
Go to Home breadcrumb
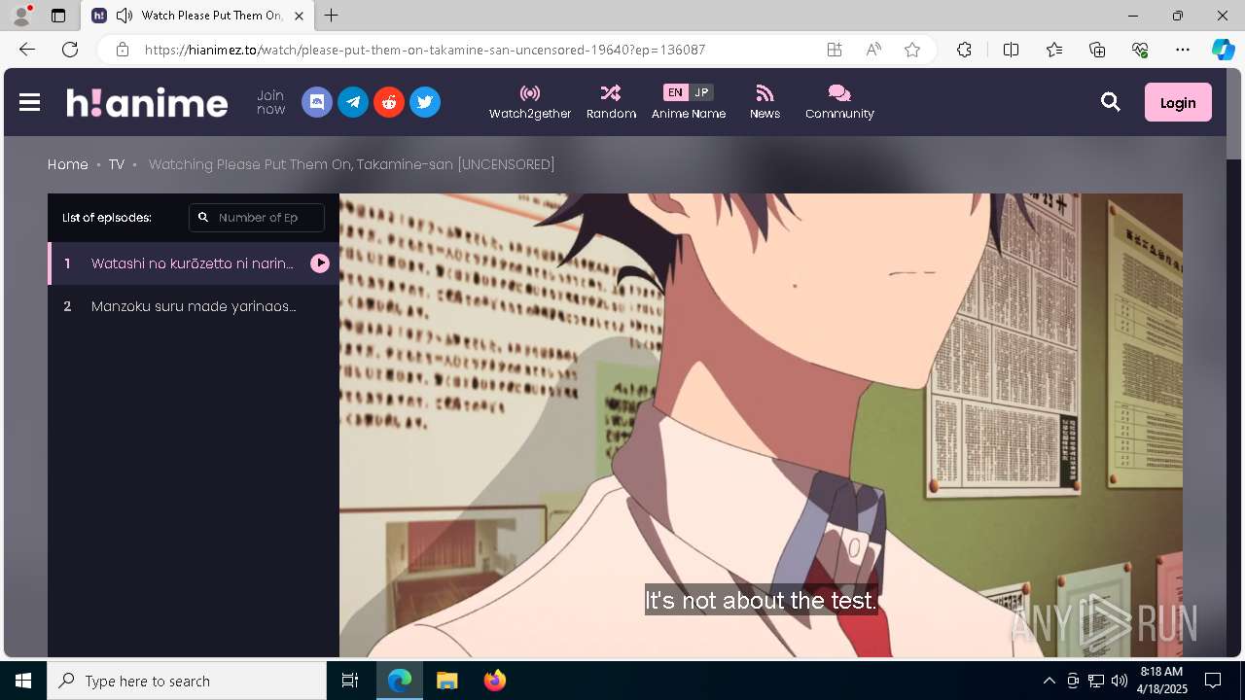tap(68, 164)
